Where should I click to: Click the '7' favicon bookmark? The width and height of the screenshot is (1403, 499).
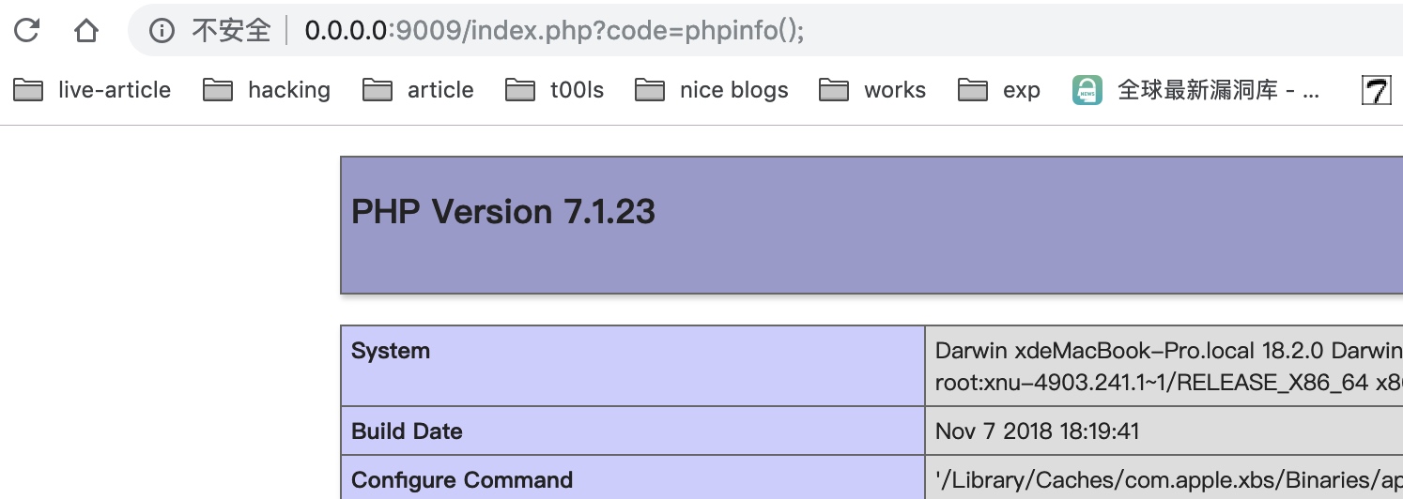[x=1377, y=90]
